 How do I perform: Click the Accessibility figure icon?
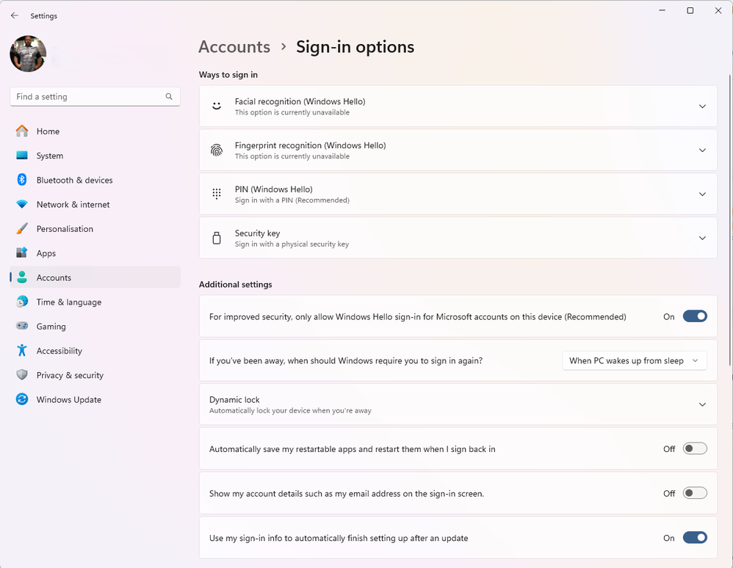pos(22,351)
